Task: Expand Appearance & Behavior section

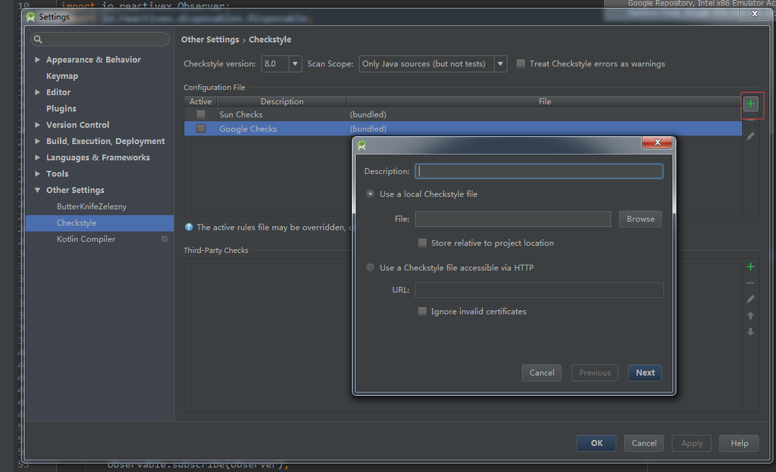Action: (x=38, y=59)
